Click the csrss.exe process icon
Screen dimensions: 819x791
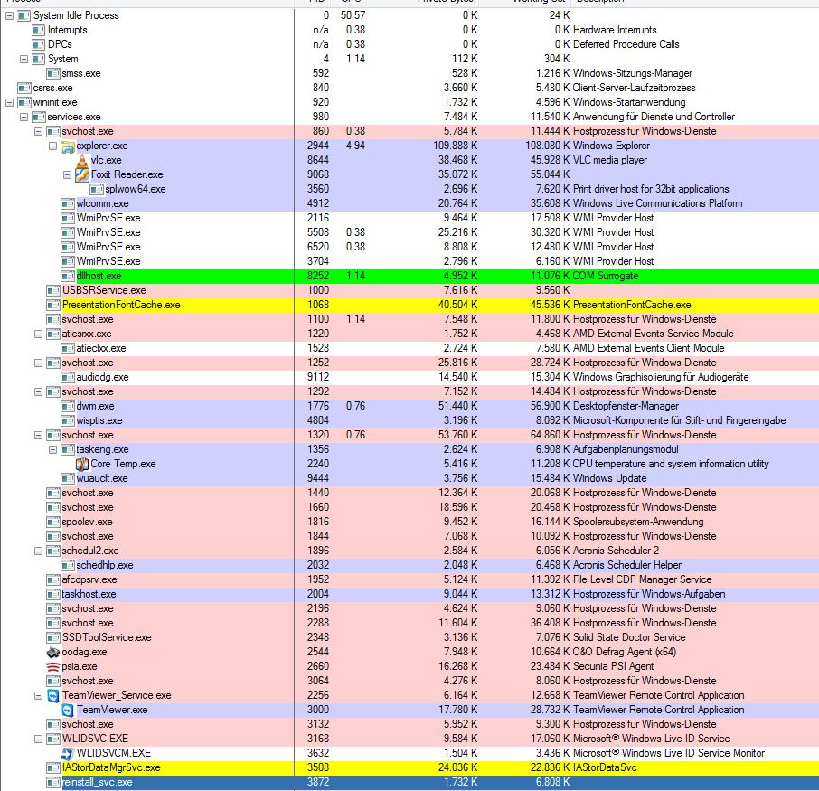[x=24, y=88]
